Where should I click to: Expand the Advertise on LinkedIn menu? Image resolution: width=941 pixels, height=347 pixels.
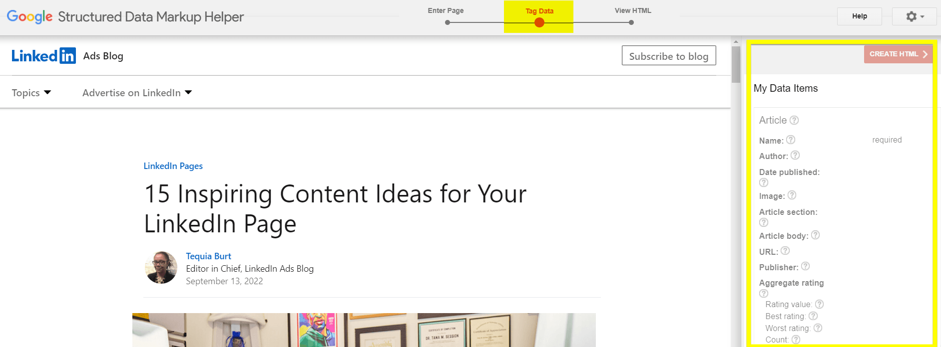coord(136,92)
